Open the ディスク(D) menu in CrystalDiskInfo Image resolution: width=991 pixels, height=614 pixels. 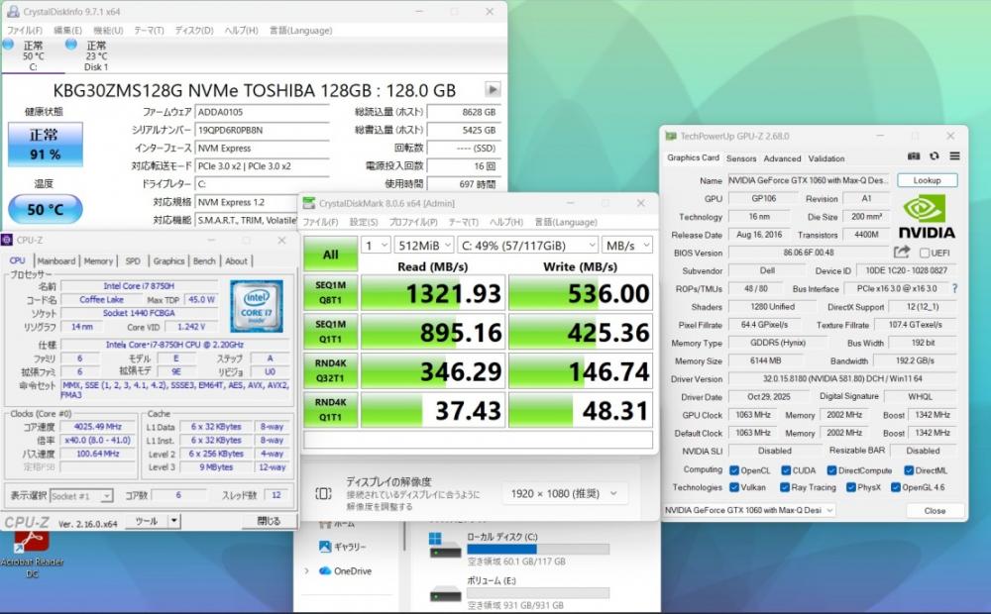[194, 31]
